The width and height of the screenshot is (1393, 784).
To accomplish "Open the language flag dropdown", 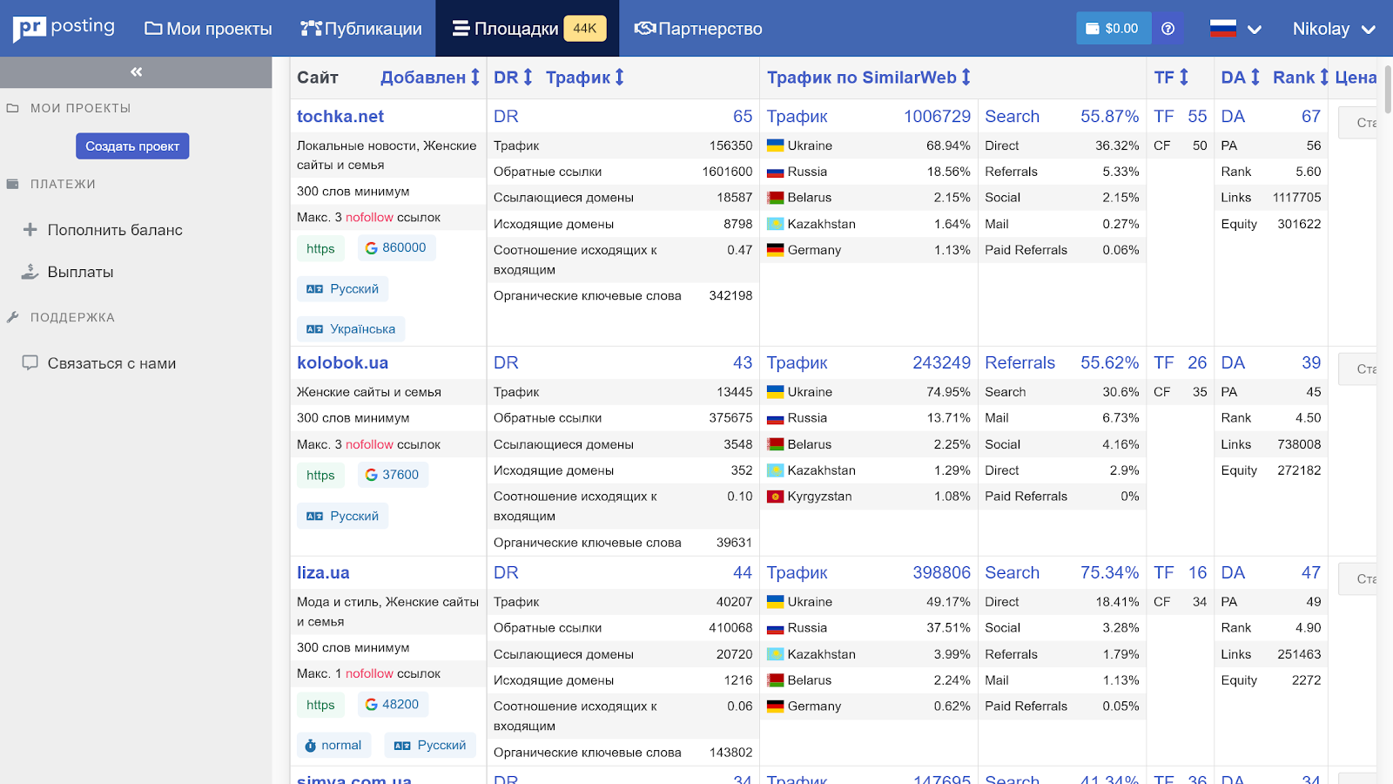I will (1235, 29).
